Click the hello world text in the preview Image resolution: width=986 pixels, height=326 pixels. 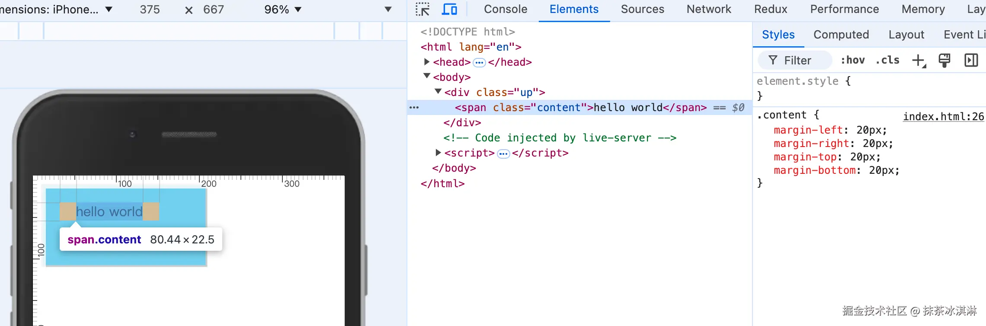(x=109, y=212)
